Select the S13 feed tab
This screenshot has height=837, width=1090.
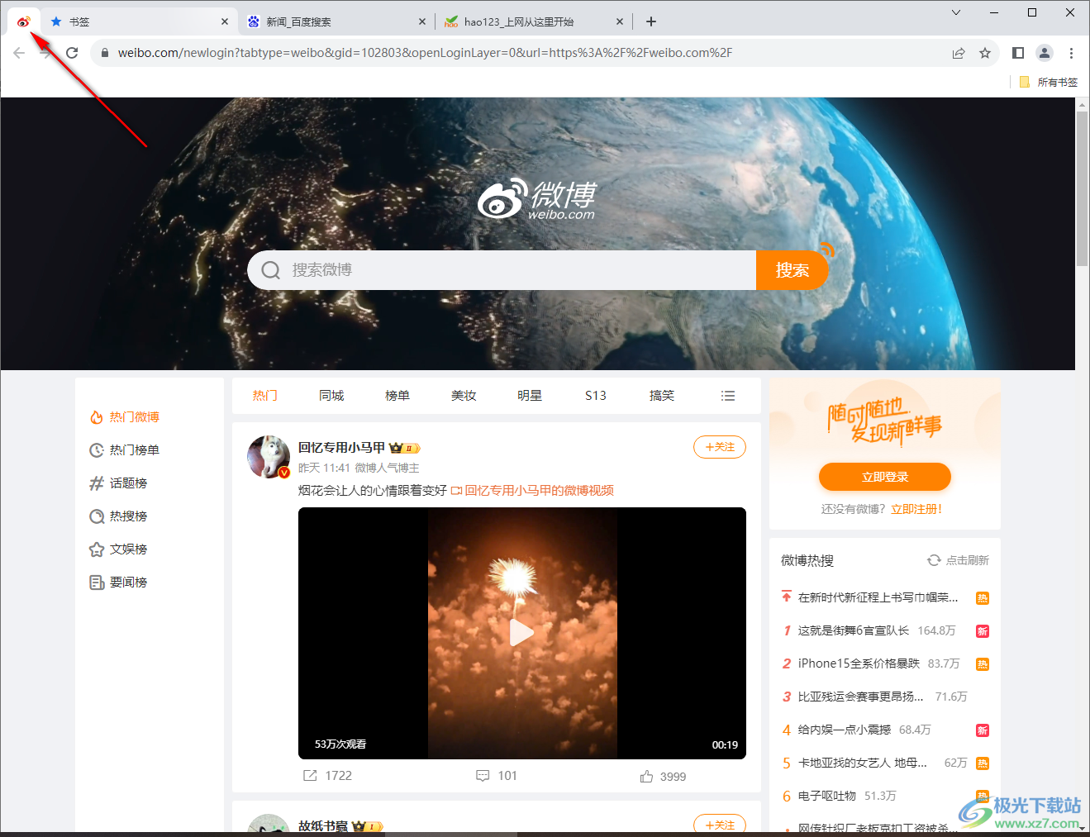596,396
